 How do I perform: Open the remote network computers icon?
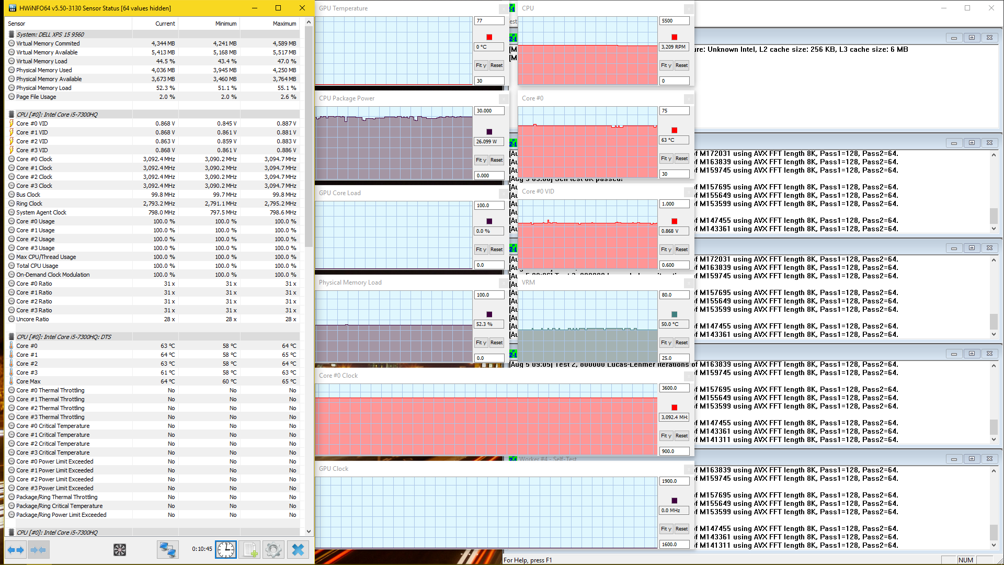168,550
